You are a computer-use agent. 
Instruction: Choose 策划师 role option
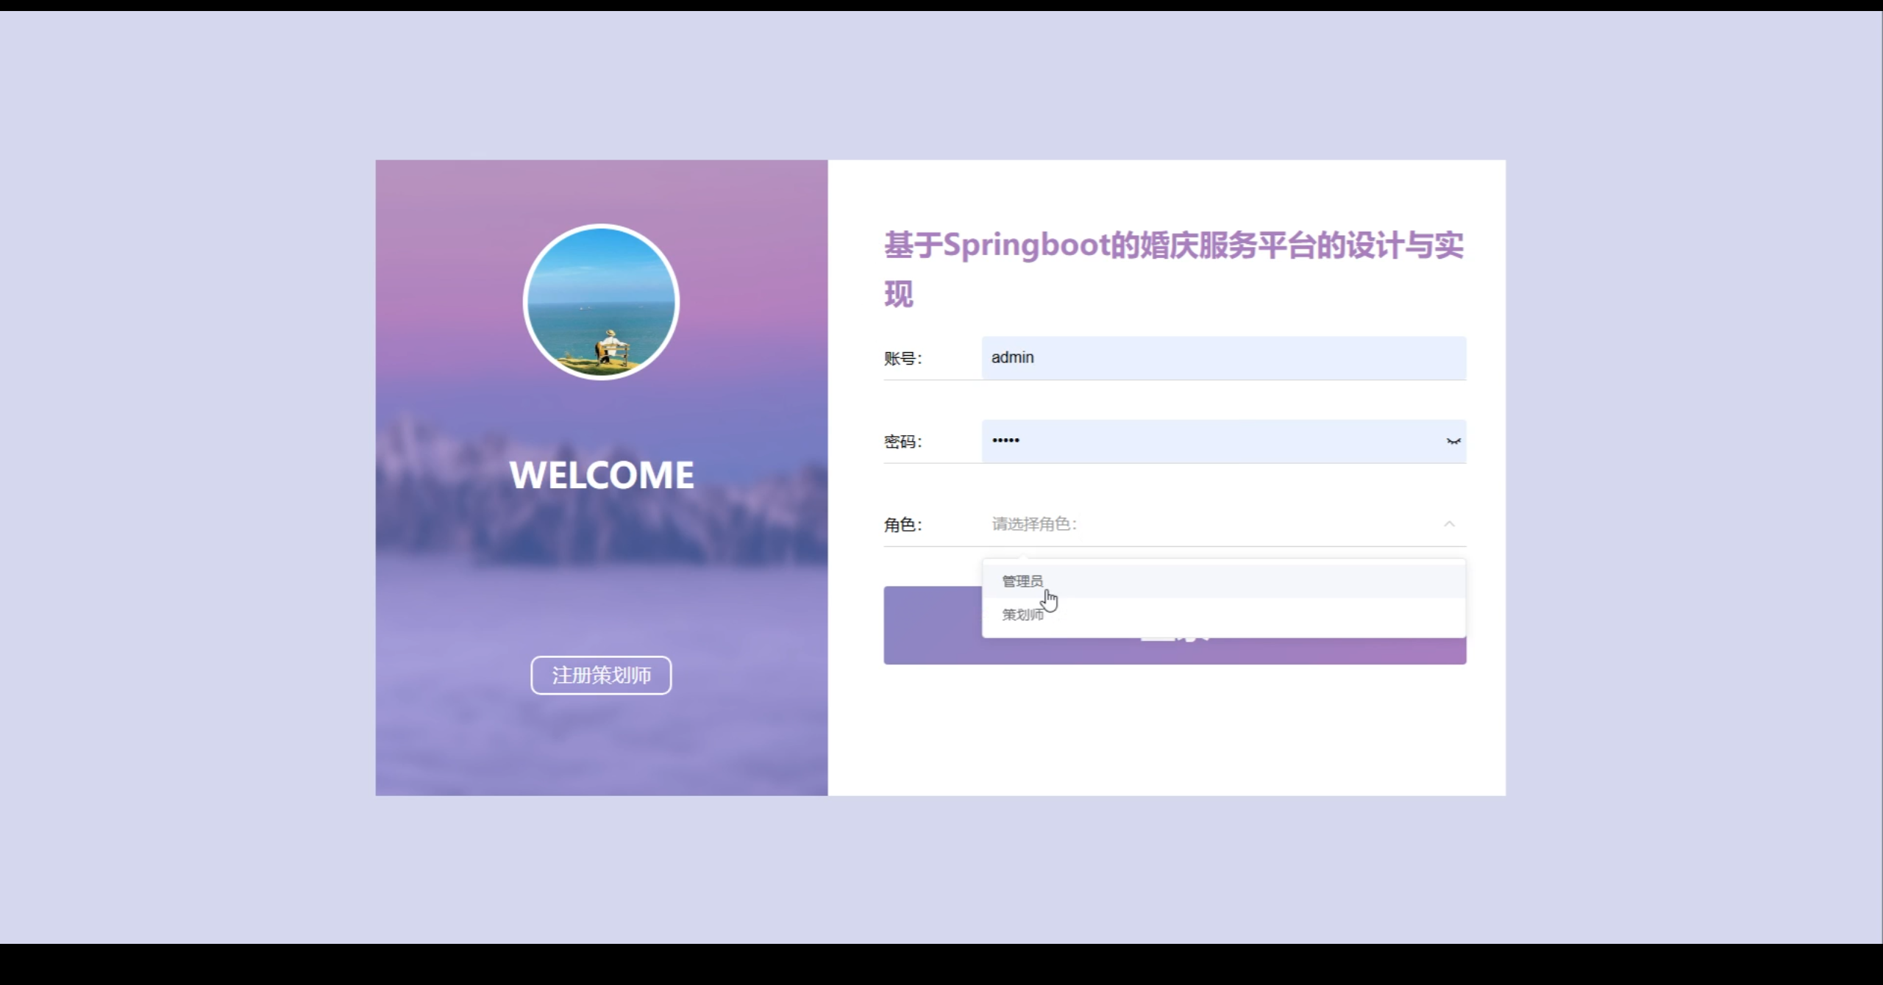click(x=1022, y=615)
